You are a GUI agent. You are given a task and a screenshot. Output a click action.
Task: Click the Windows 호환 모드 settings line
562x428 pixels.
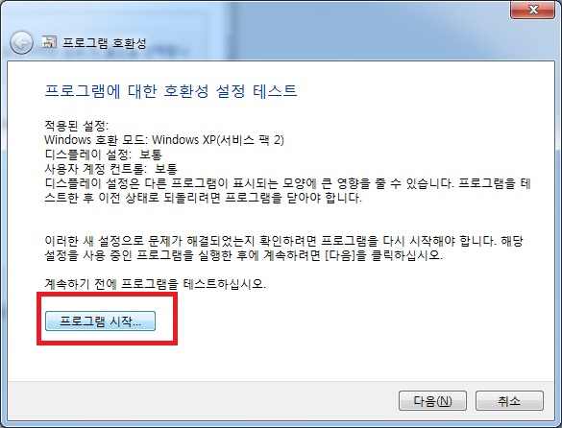click(x=164, y=140)
